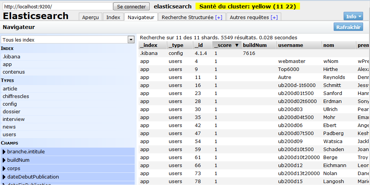Image resolution: width=370 pixels, height=185 pixels.
Task: Click the [+] next to Autres requêtes
Action: (x=274, y=18)
